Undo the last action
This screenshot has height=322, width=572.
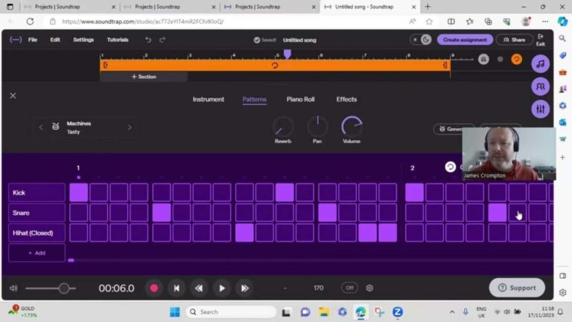(x=147, y=40)
